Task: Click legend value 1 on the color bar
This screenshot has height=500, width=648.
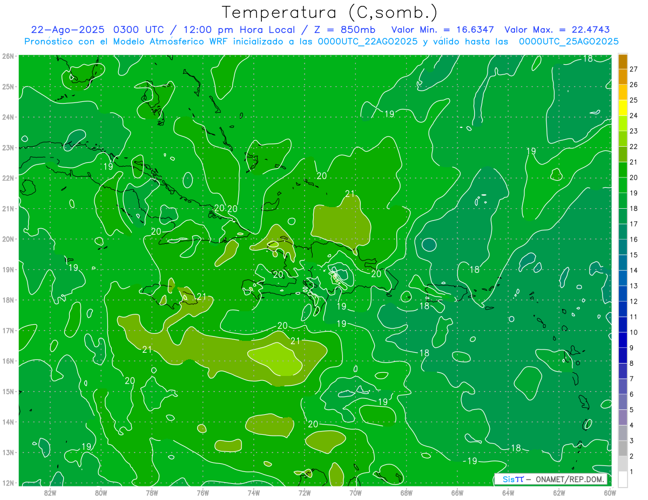Action: [632, 471]
